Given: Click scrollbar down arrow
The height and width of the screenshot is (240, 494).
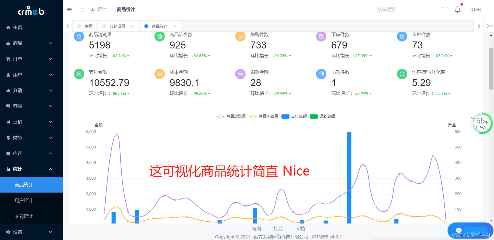Looking at the screenshot, I should [x=491, y=221].
